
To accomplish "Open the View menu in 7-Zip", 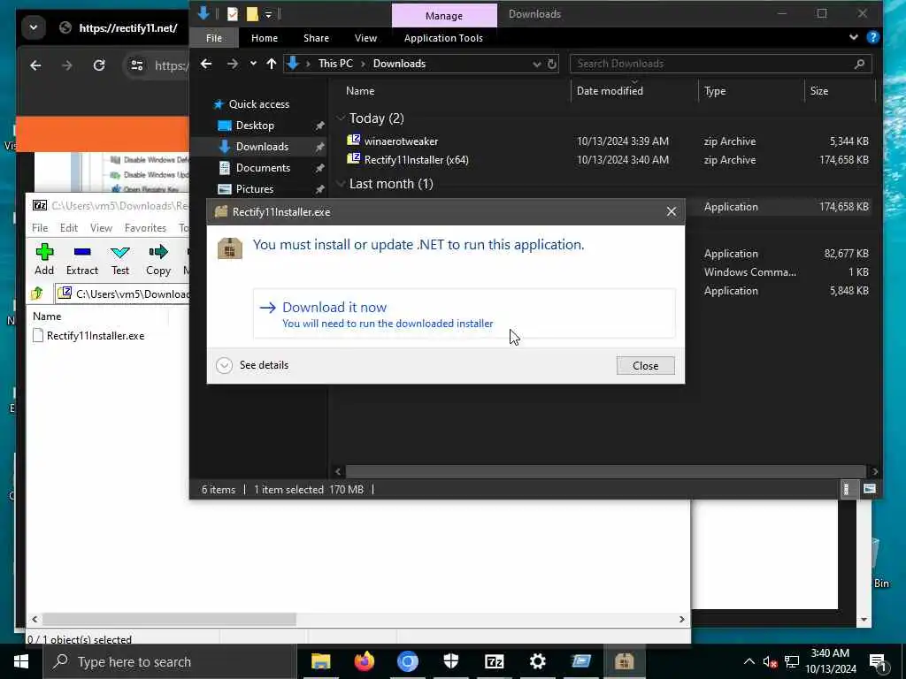I will [101, 228].
